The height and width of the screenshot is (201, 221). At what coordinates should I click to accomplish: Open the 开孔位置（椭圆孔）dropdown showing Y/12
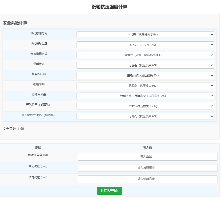pyautogui.click(x=144, y=106)
